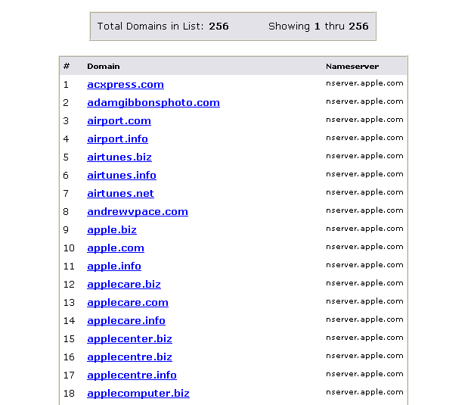Open applecentre.info domain link
471x405 pixels.
click(132, 375)
